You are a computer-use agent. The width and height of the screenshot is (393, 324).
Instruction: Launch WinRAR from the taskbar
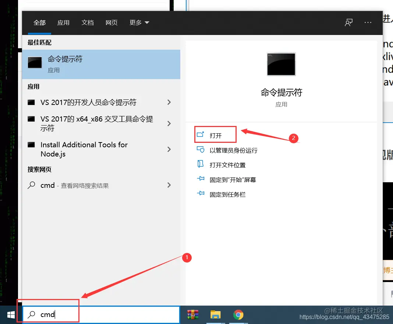click(193, 315)
